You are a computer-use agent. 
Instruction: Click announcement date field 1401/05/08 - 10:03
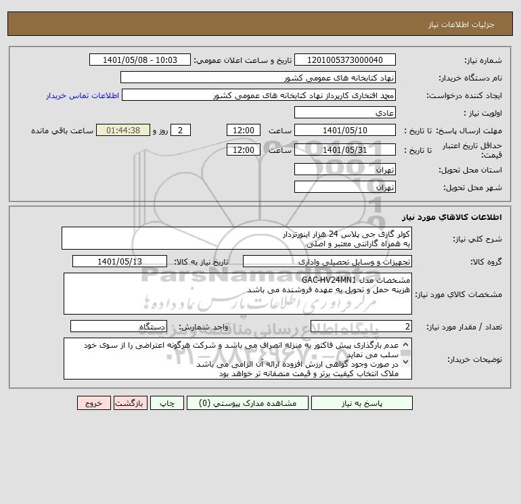[140, 60]
